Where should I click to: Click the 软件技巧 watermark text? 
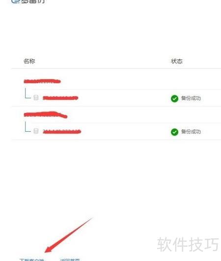coord(188,244)
